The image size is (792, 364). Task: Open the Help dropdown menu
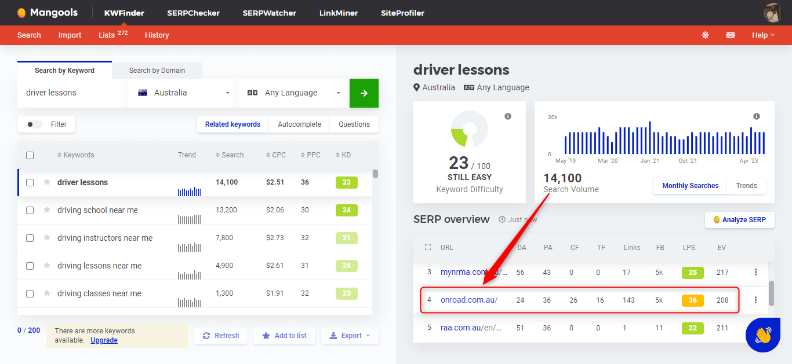(x=763, y=35)
